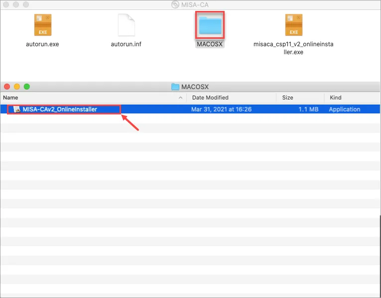Viewport: 381px width, 298px height.
Task: Close the MACOSX window with red button
Action: (x=7, y=87)
